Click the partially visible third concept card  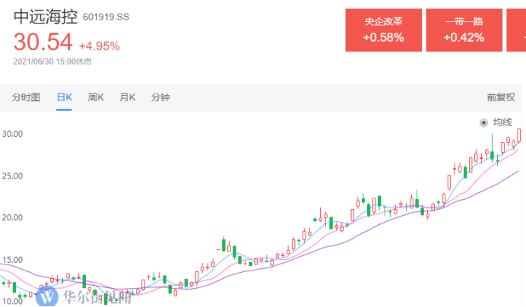(x=518, y=30)
